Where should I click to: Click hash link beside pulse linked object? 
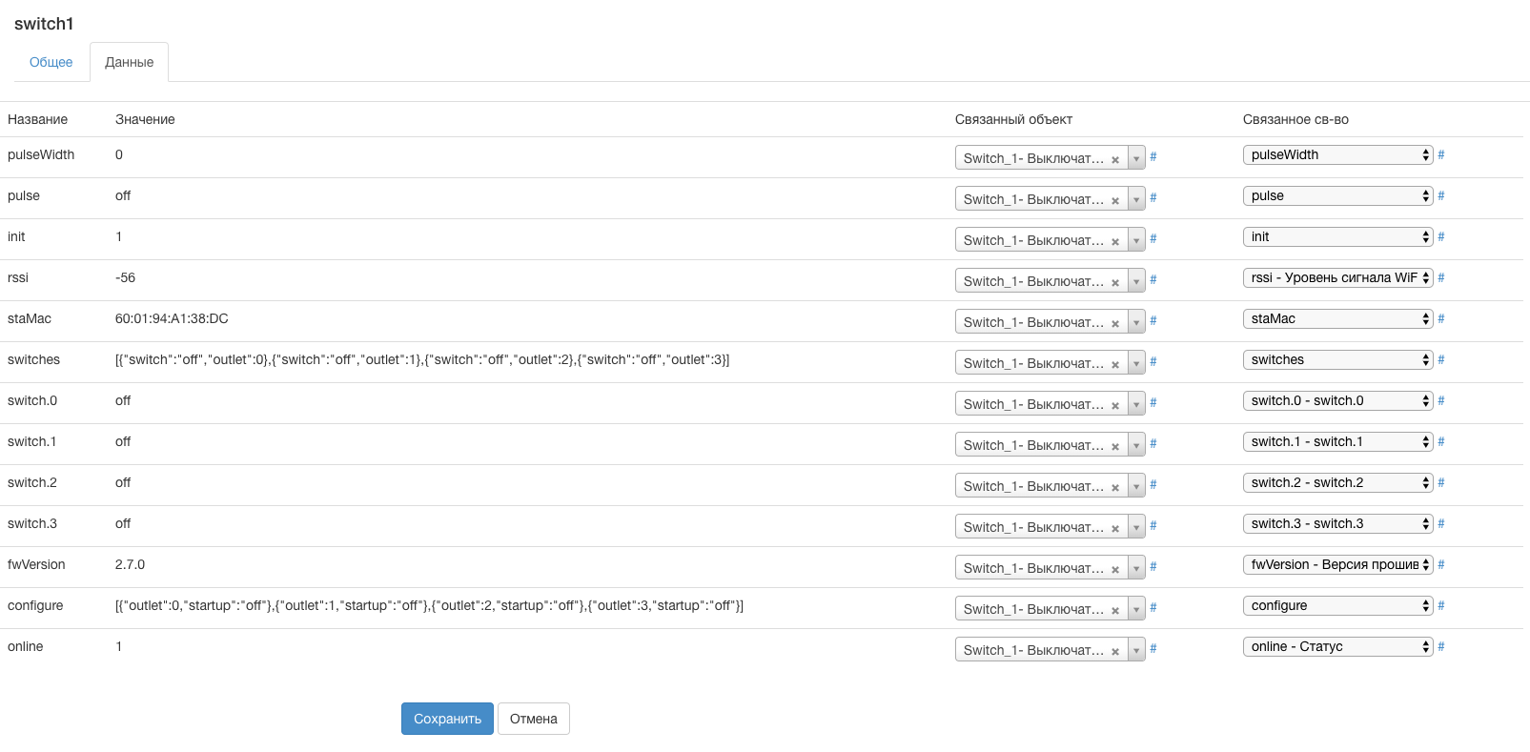(x=1153, y=197)
